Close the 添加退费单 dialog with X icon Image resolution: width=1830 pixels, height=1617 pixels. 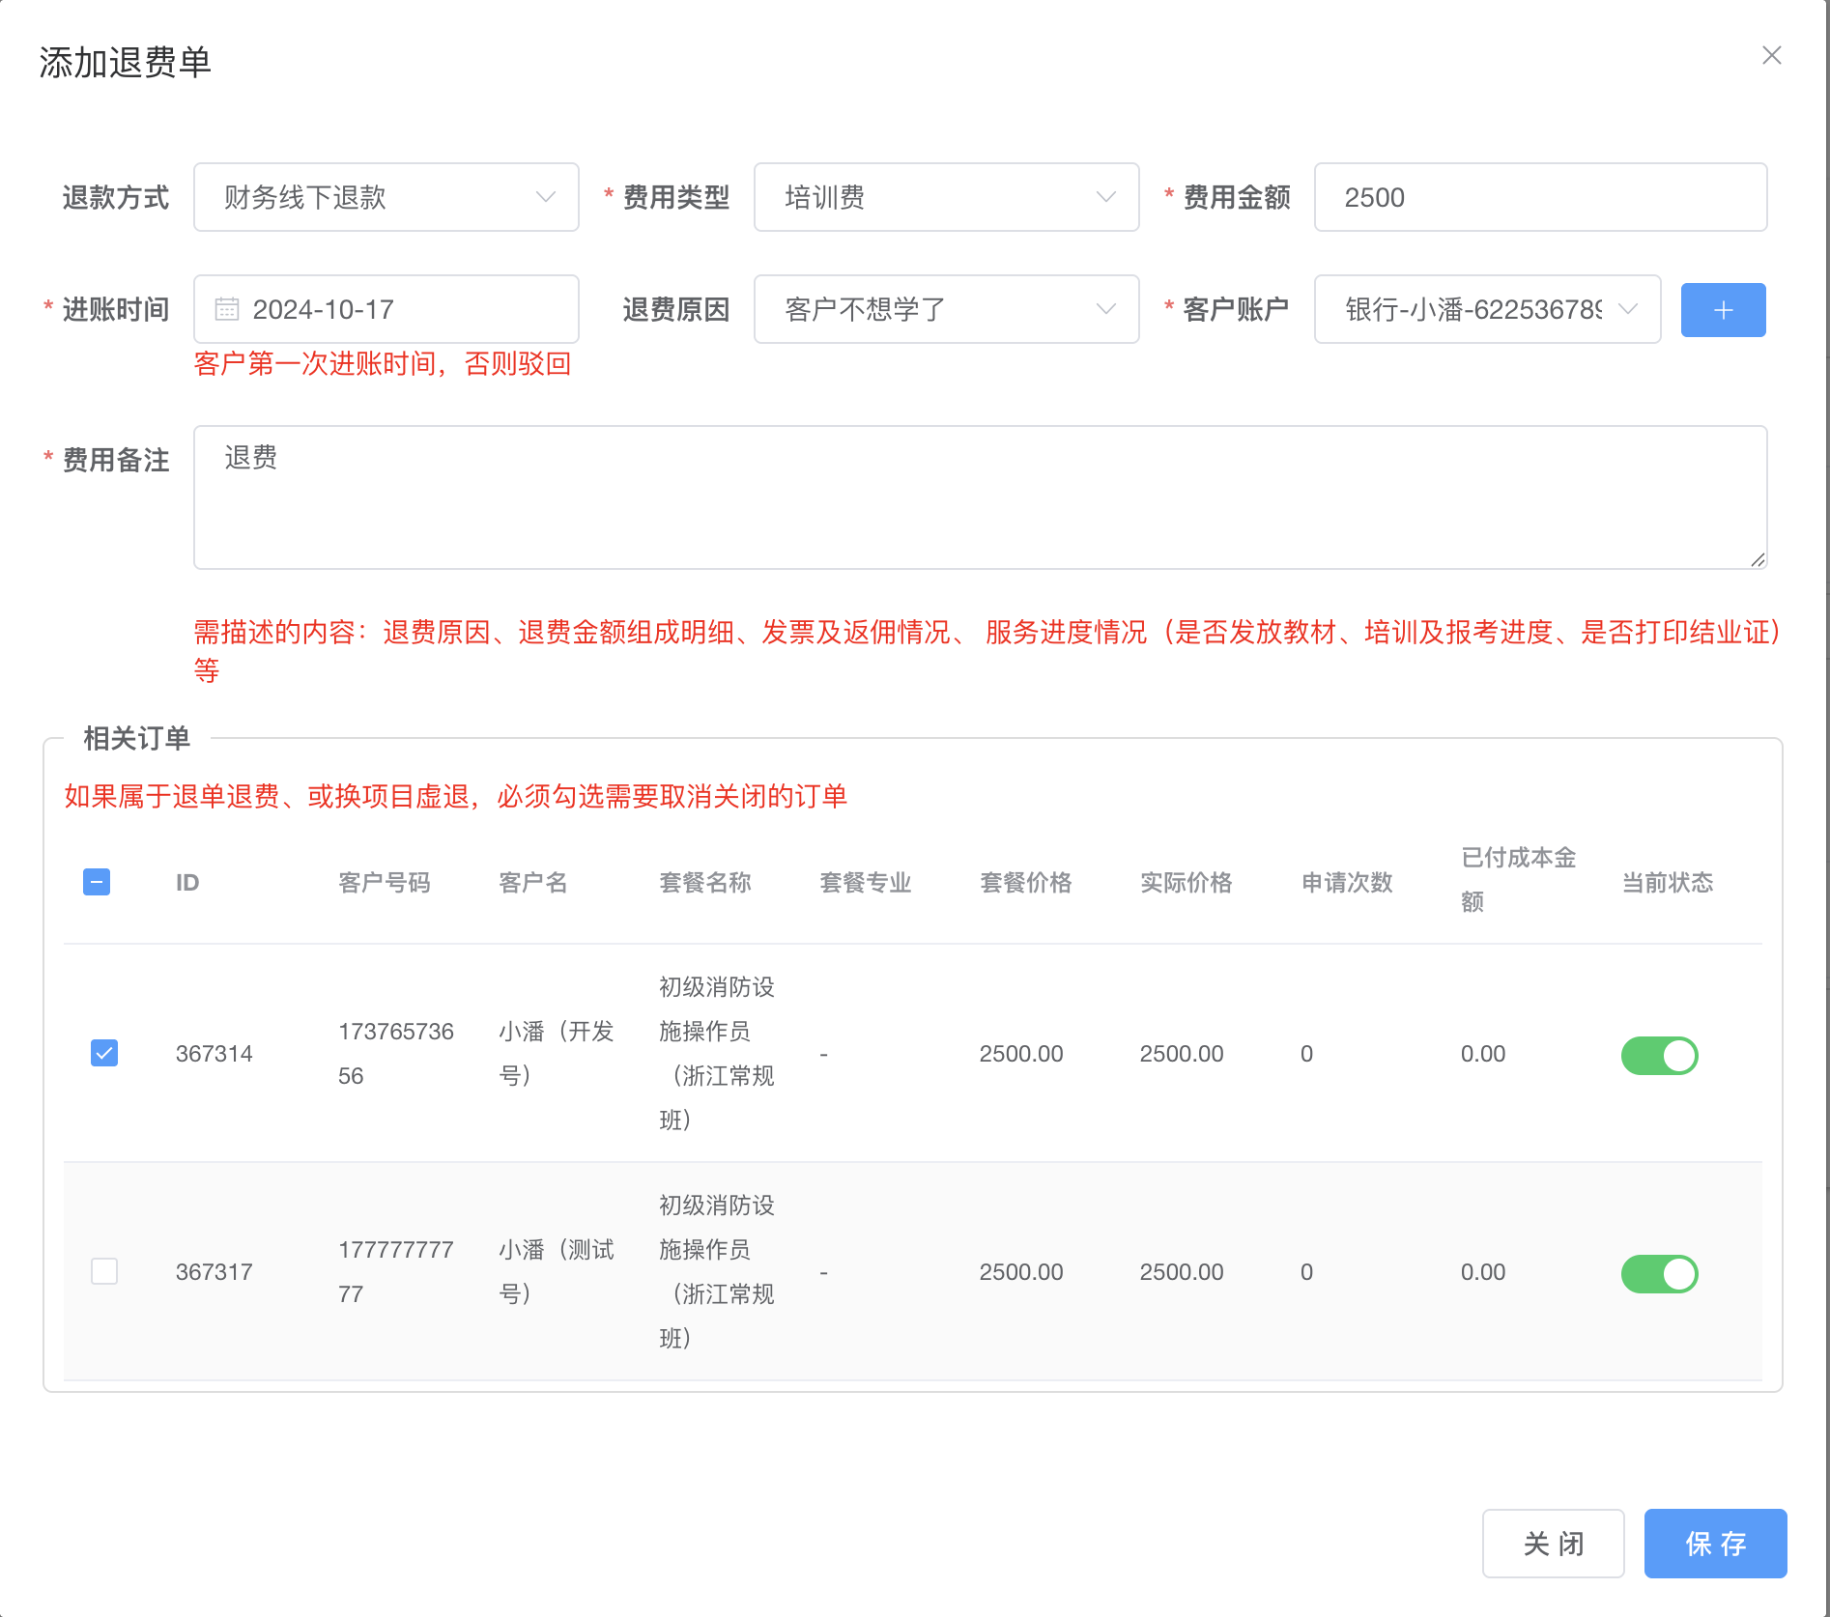[x=1771, y=56]
